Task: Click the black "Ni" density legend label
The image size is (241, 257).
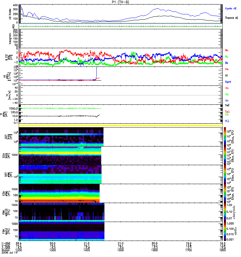Action: [x=226, y=75]
